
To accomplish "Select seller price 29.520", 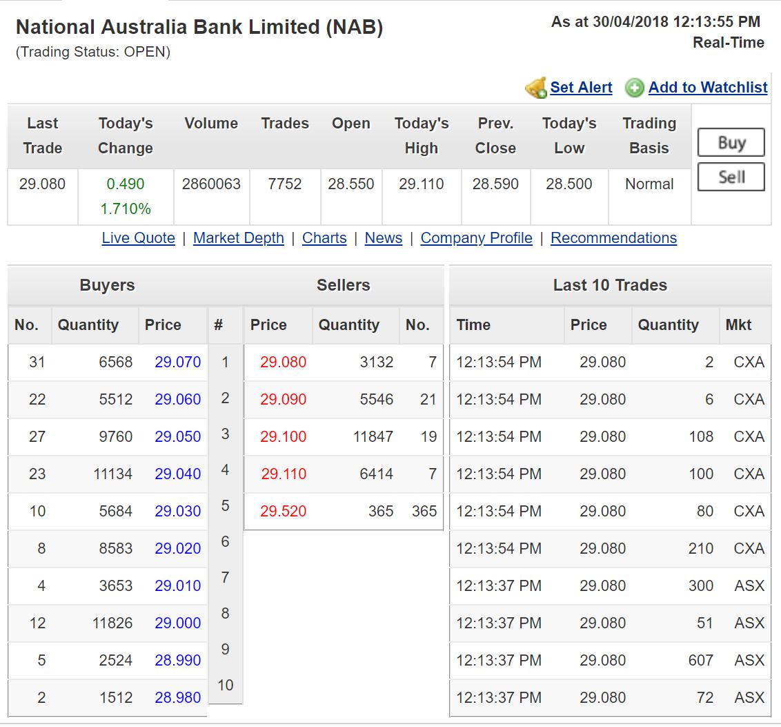I will [x=284, y=511].
